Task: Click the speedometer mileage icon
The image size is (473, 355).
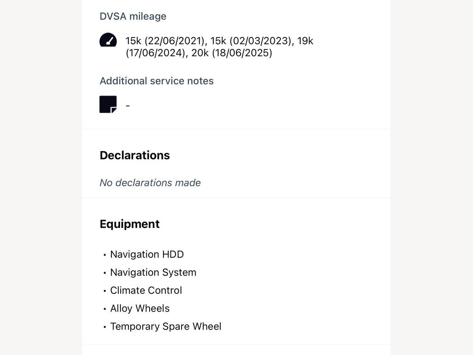Action: point(108,40)
